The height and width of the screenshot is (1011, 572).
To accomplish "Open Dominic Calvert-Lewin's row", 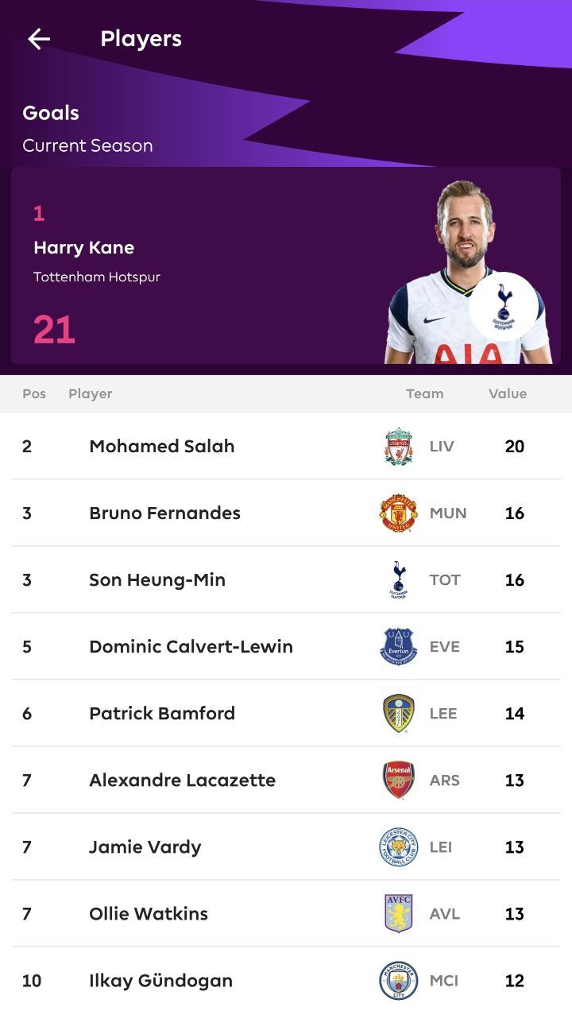I will pos(286,646).
